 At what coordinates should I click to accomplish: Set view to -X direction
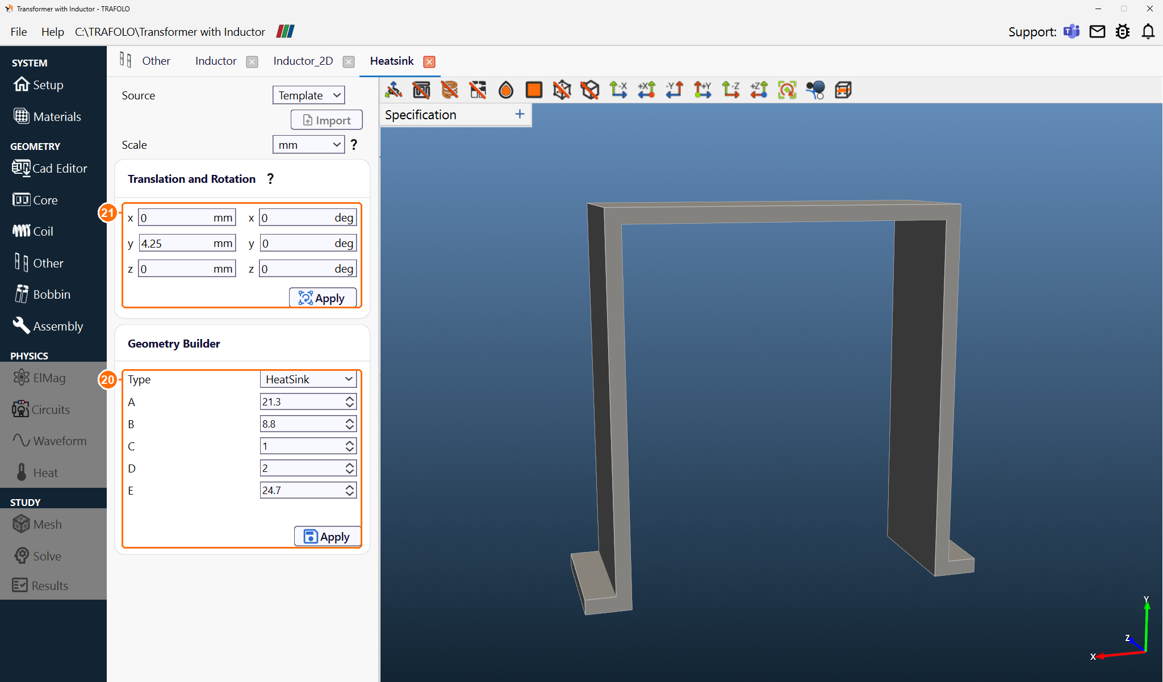618,90
